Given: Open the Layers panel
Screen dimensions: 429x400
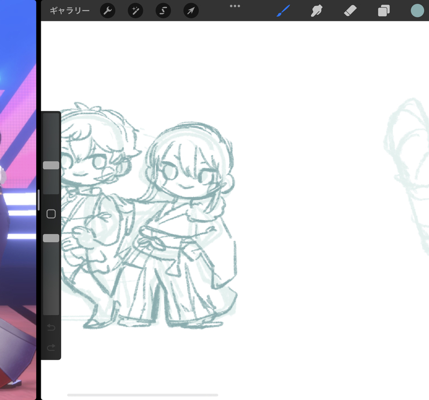Looking at the screenshot, I should point(384,11).
